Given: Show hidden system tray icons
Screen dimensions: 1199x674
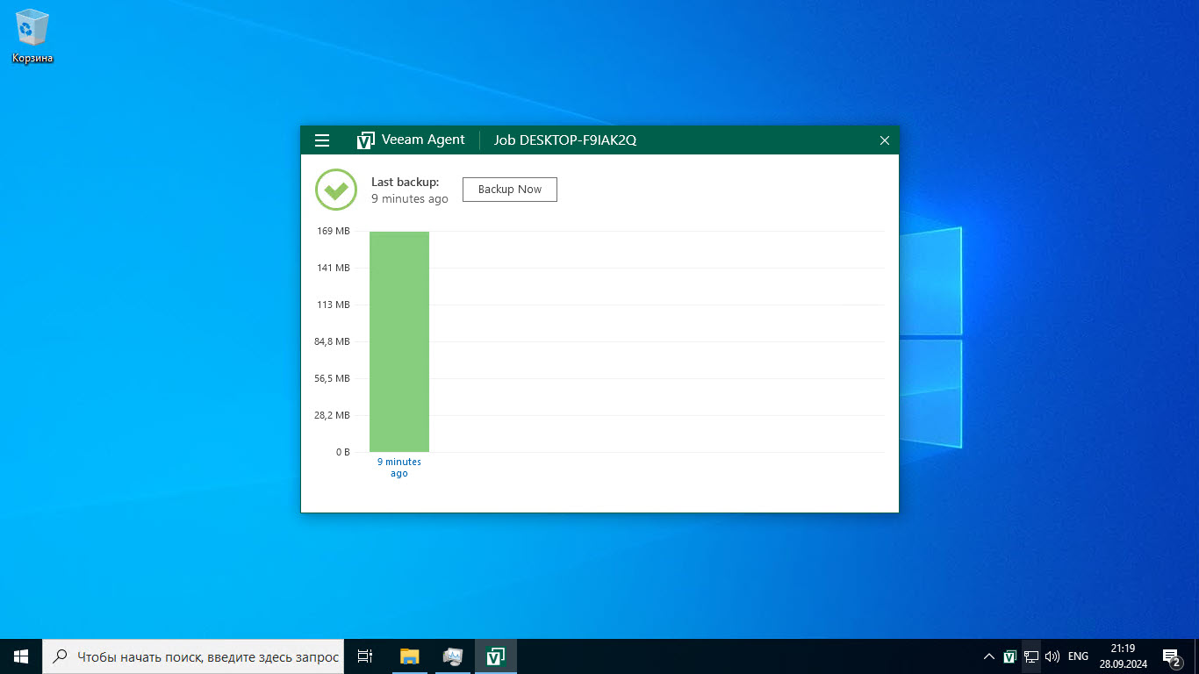Looking at the screenshot, I should coord(989,656).
